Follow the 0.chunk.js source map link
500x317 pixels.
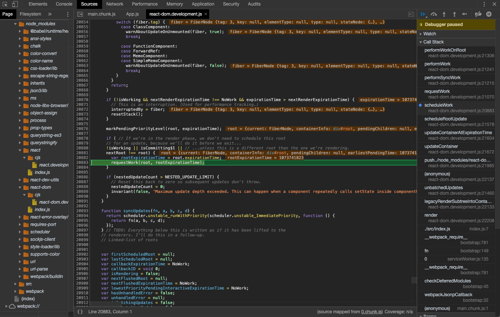pyautogui.click(x=372, y=312)
